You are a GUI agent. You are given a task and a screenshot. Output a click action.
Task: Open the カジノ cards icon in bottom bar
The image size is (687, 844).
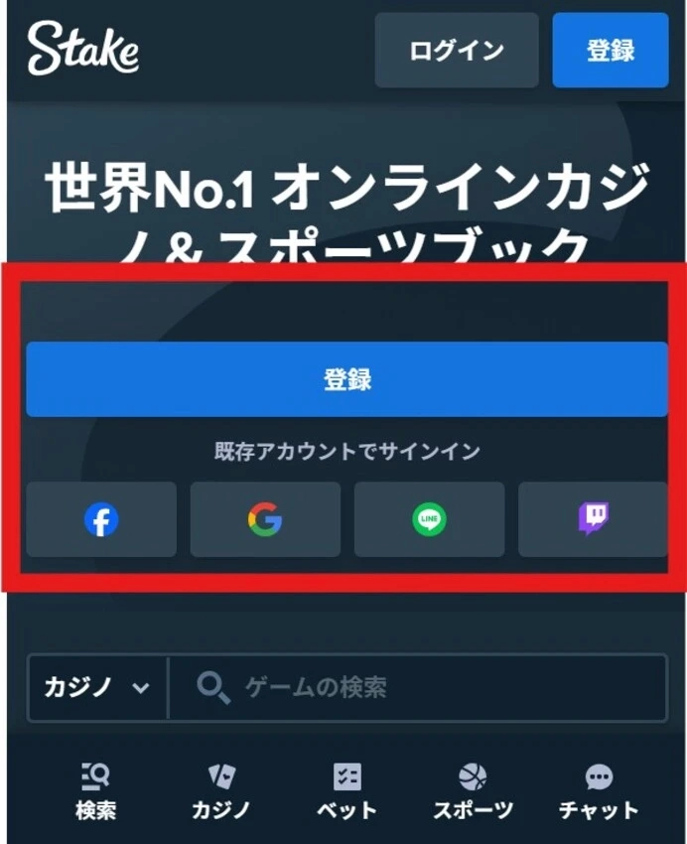click(x=221, y=776)
